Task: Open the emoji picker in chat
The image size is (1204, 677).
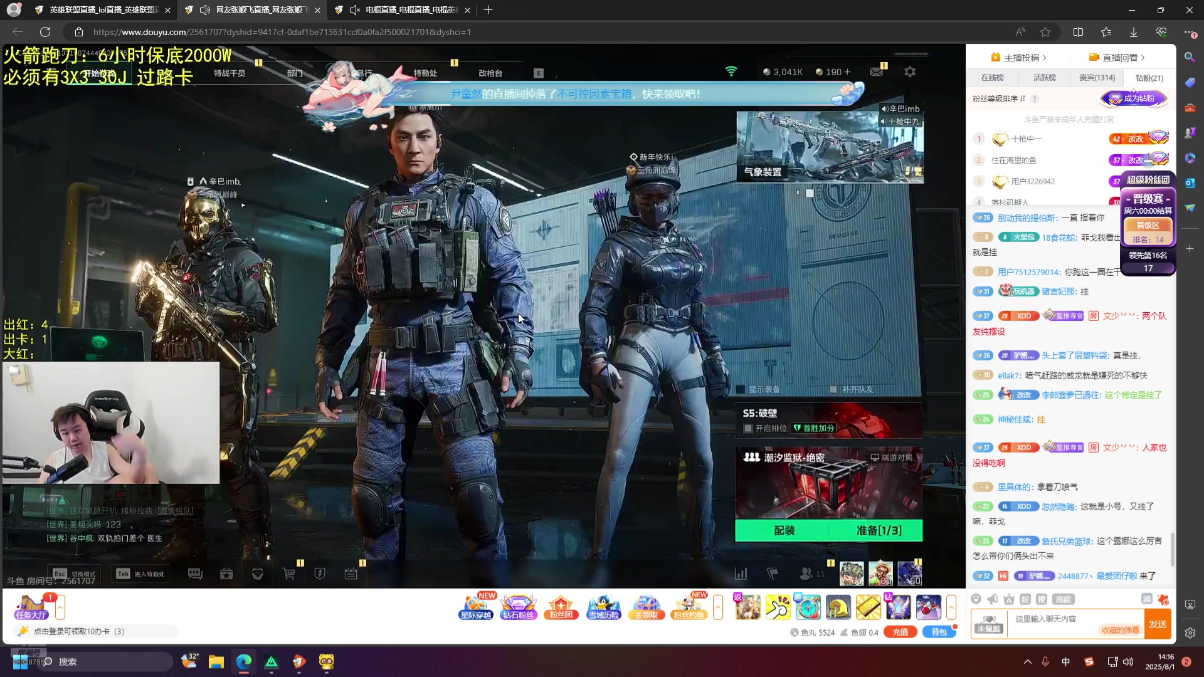Action: pos(976,599)
